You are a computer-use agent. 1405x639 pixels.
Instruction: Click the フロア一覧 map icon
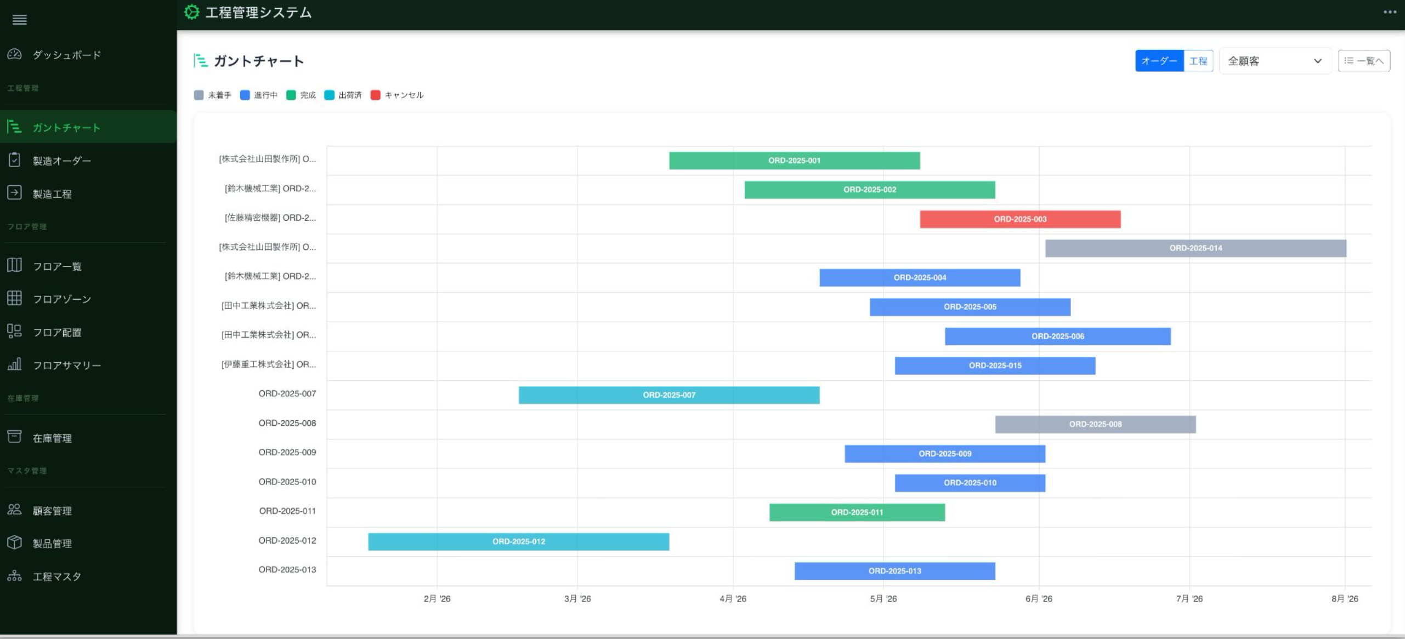(x=14, y=265)
